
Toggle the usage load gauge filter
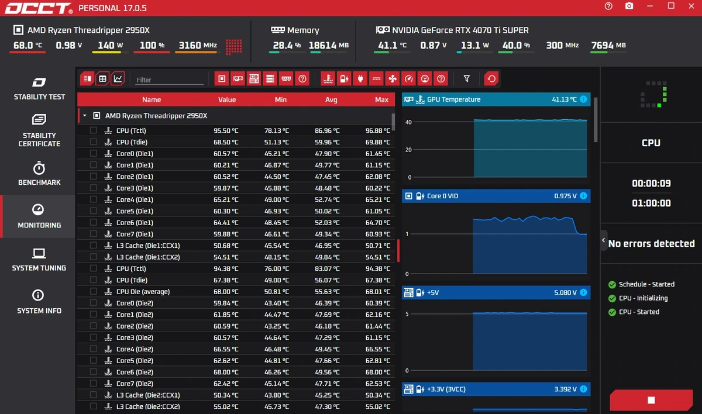tap(425, 78)
